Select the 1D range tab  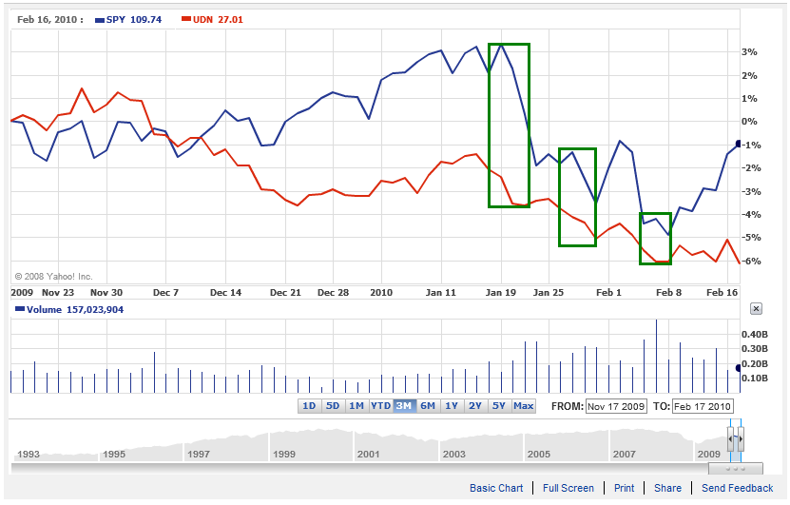click(309, 406)
